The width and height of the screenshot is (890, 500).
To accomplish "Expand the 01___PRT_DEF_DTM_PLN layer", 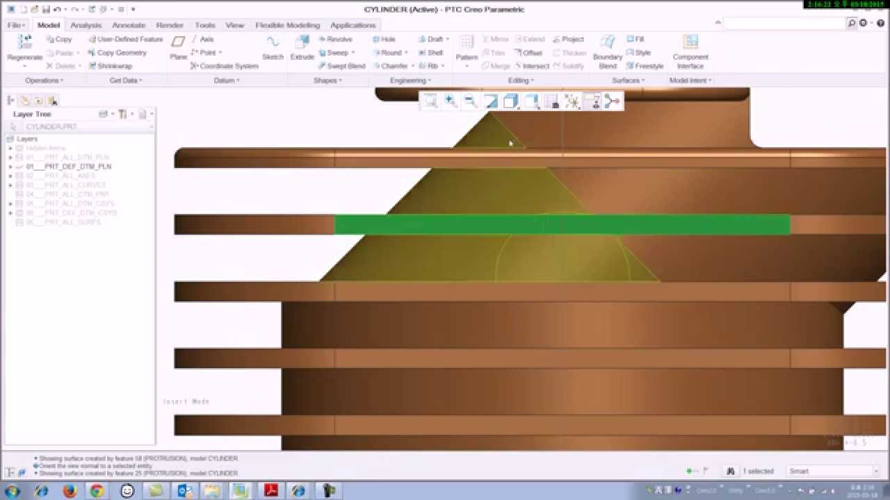I will pos(10,167).
